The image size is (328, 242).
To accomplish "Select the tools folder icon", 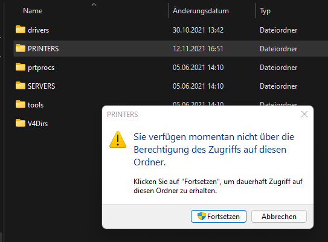I will point(21,104).
